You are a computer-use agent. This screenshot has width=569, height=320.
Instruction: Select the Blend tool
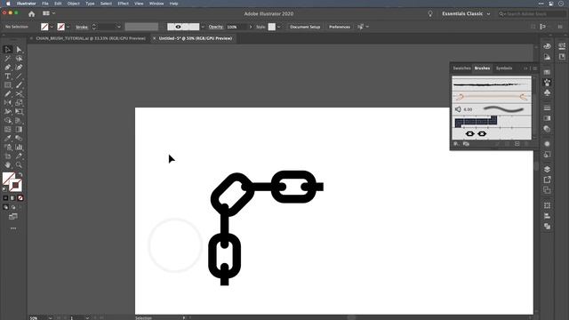[19, 139]
